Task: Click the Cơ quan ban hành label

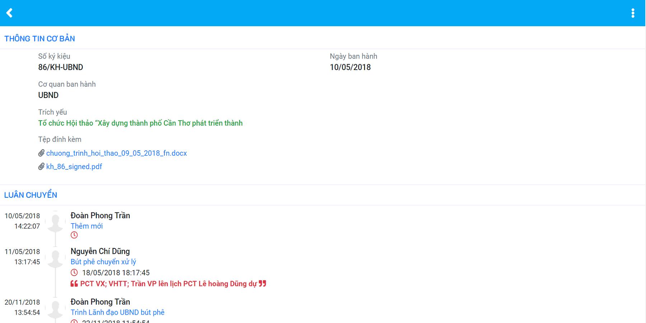Action: click(x=67, y=84)
